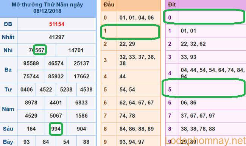The image size is (246, 146).
Task: Click sixth prize number 904
Action: [x=81, y=129]
